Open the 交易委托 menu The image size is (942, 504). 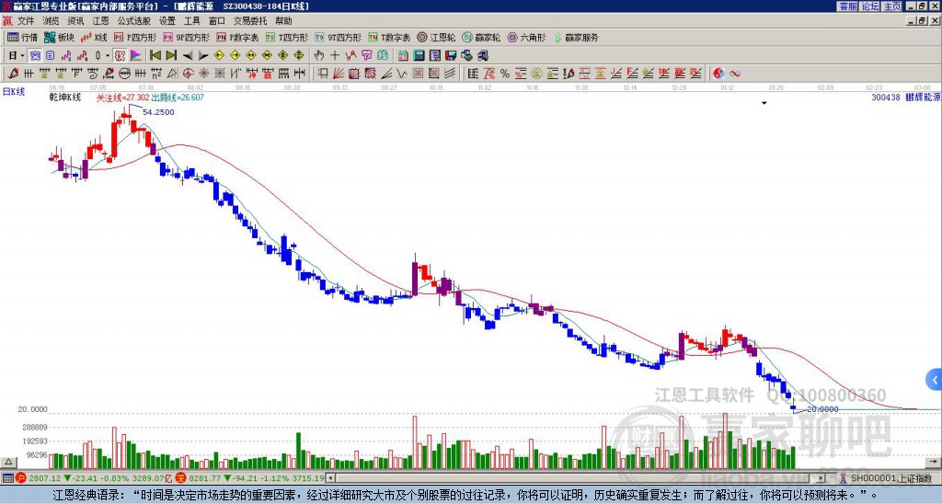click(250, 21)
